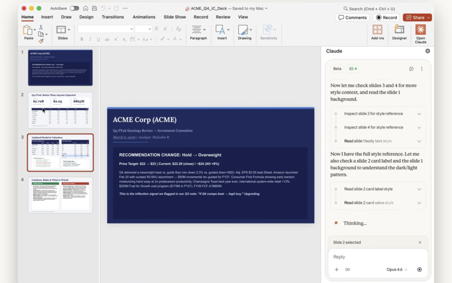
Task: Close the Claude side panel
Action: coord(427,51)
